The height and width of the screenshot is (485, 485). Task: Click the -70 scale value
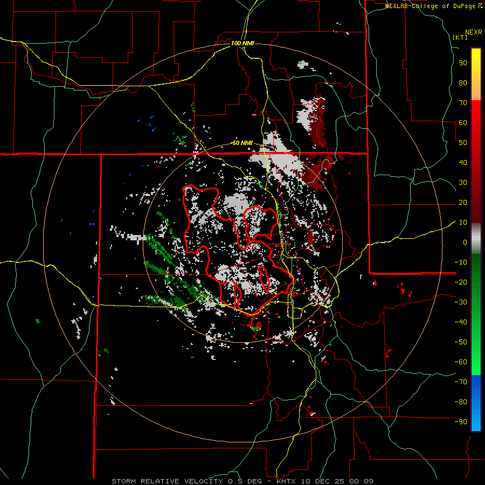(x=461, y=382)
